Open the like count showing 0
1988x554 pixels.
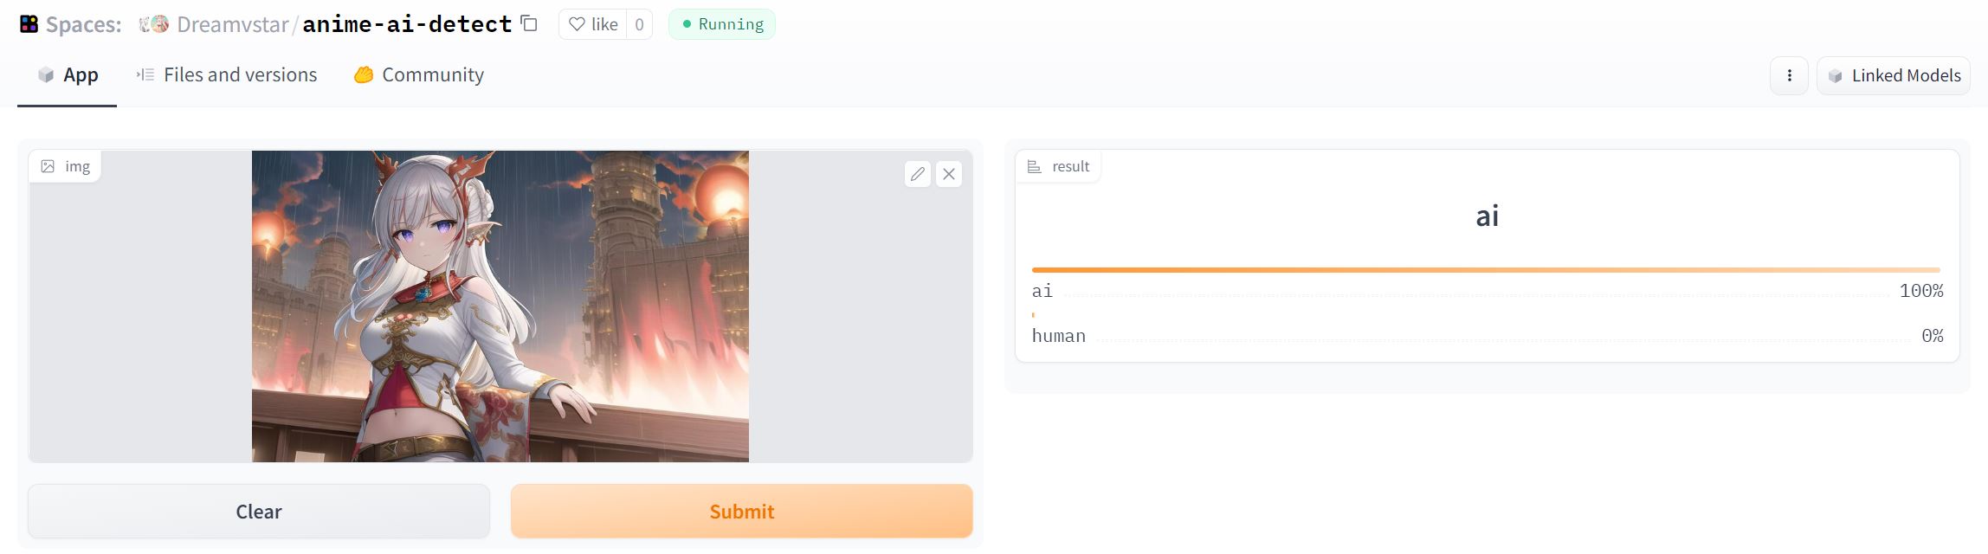coord(639,24)
